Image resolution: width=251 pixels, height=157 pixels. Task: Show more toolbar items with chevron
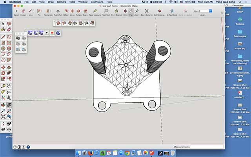click(x=222, y=13)
